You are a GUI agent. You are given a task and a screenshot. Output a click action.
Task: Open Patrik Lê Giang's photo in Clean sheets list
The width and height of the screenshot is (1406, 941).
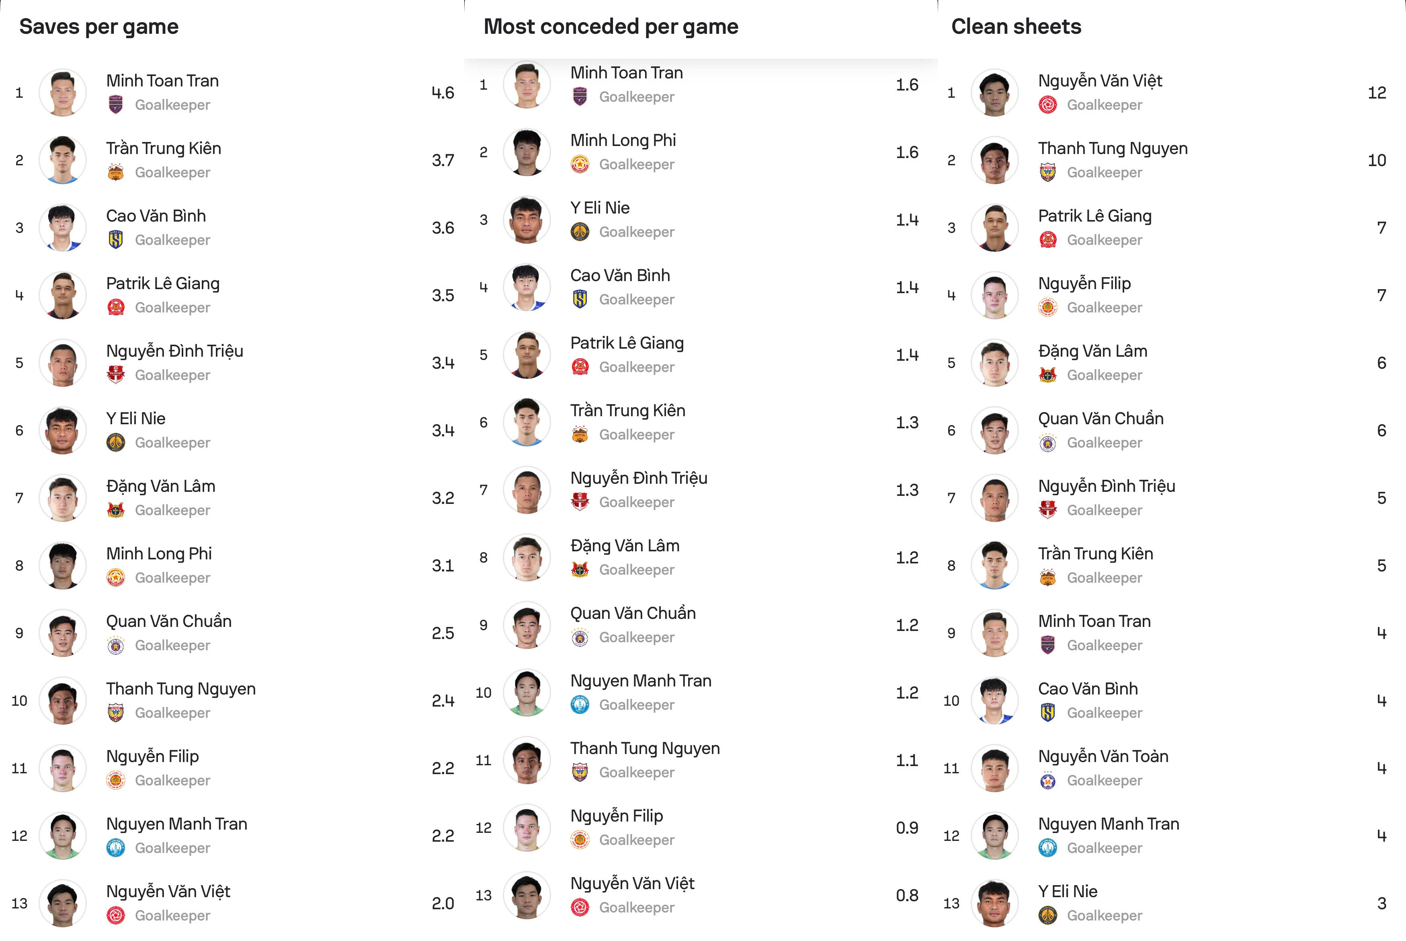[994, 228]
